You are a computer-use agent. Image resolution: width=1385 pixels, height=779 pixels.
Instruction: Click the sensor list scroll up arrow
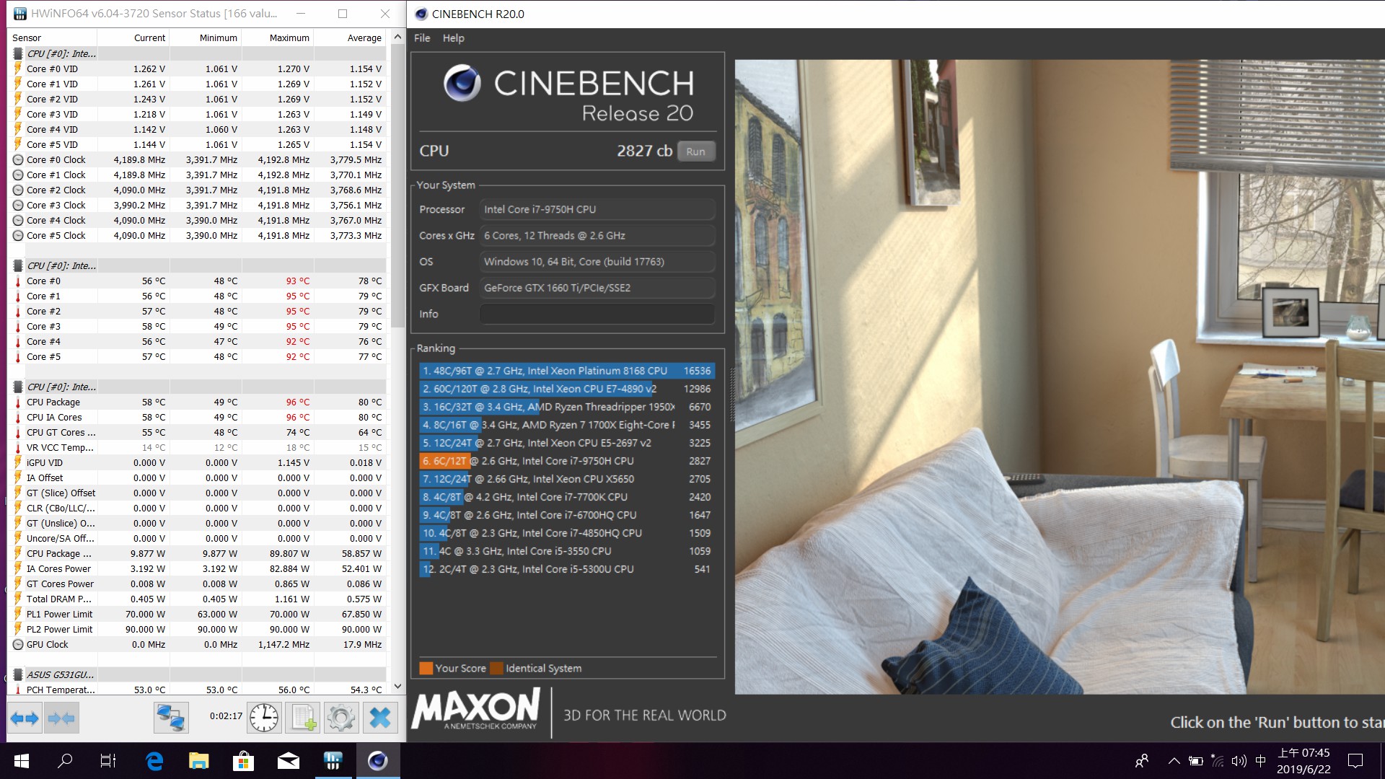tap(397, 37)
